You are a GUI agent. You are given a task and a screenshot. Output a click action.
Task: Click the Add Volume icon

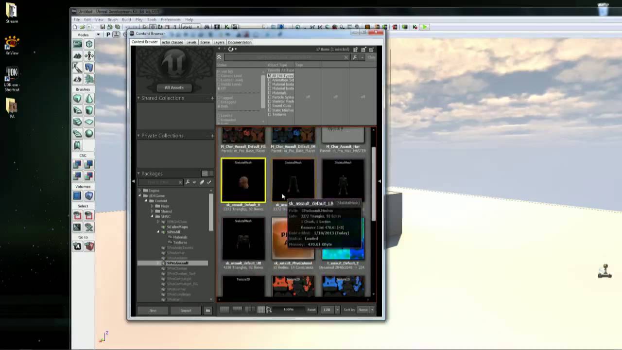(89, 195)
